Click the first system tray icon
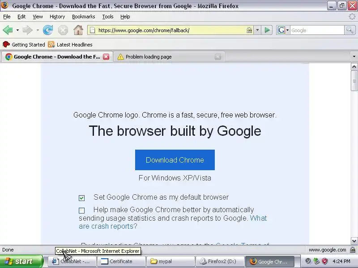The width and height of the screenshot is (358, 268). click(308, 261)
